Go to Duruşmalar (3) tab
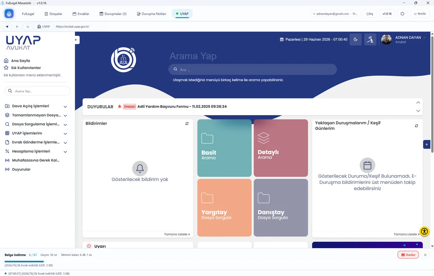Image resolution: width=434 pixels, height=276 pixels. [113, 14]
